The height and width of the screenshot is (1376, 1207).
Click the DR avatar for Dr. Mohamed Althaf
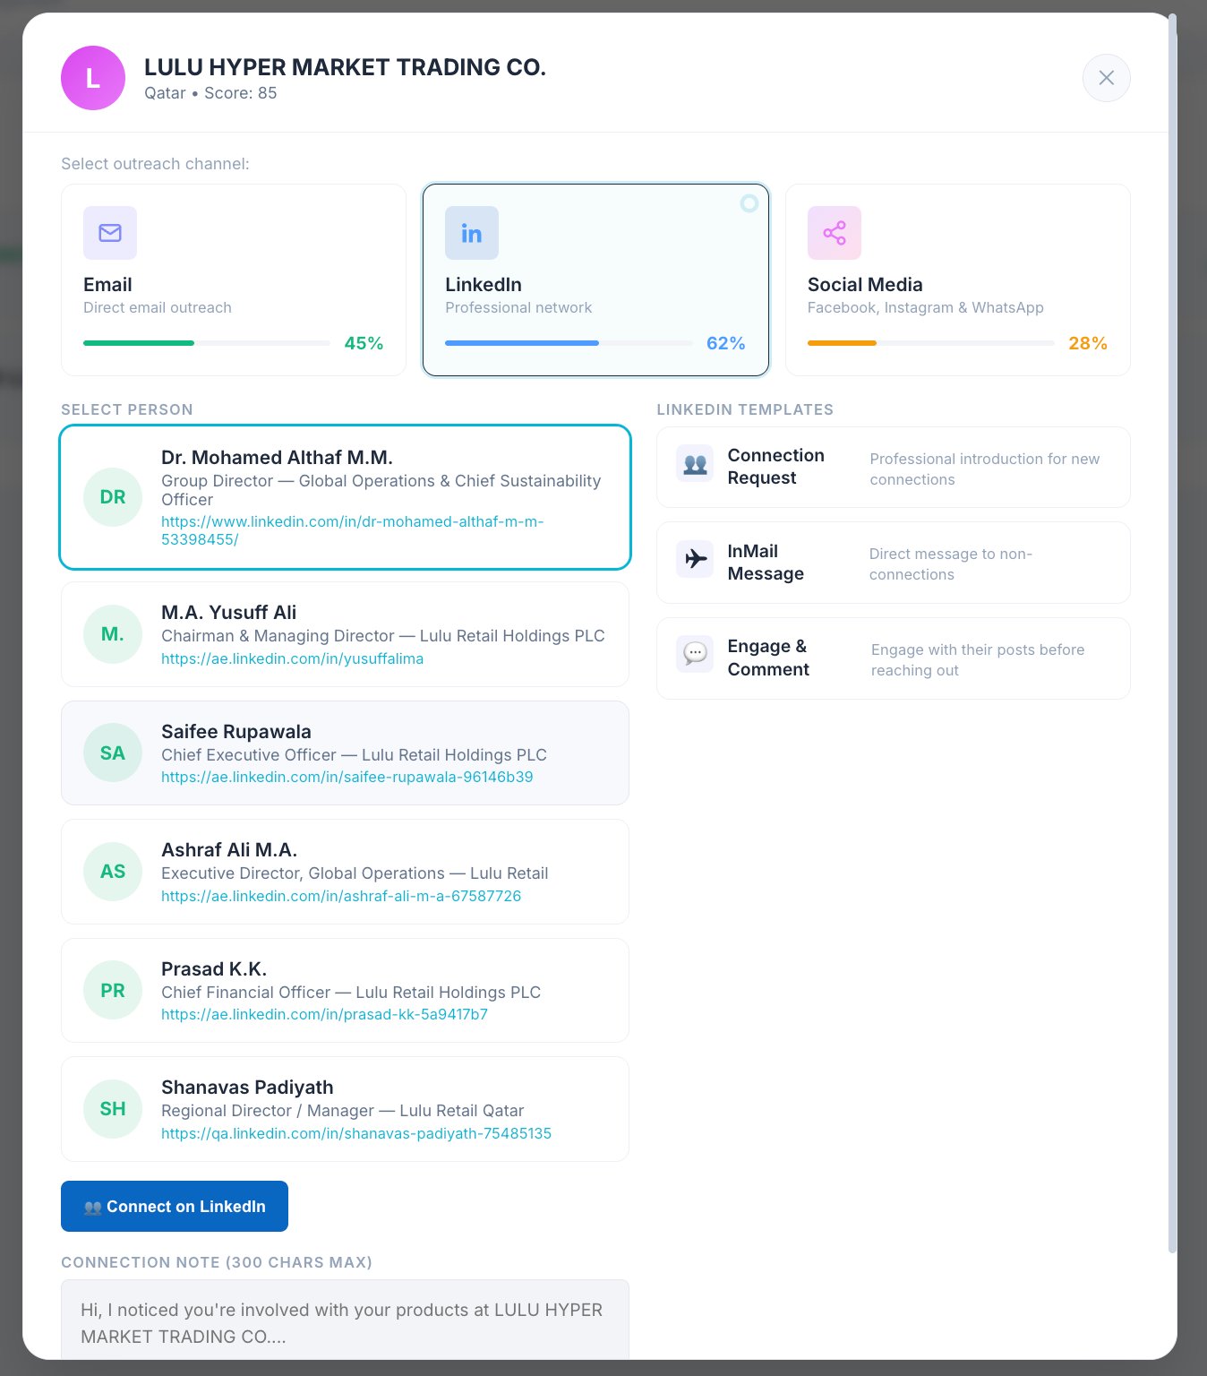[x=113, y=497]
